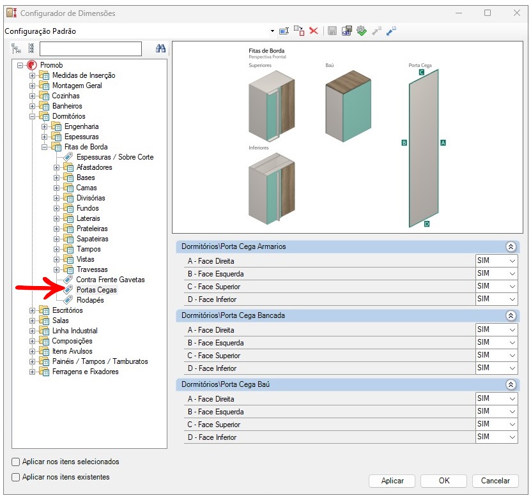Collapse the Porta Cega Bancada section
531x498 pixels.
(x=510, y=315)
